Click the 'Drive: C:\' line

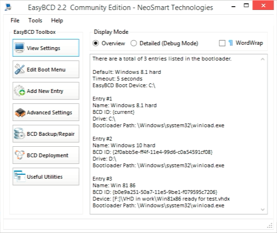[104, 119]
